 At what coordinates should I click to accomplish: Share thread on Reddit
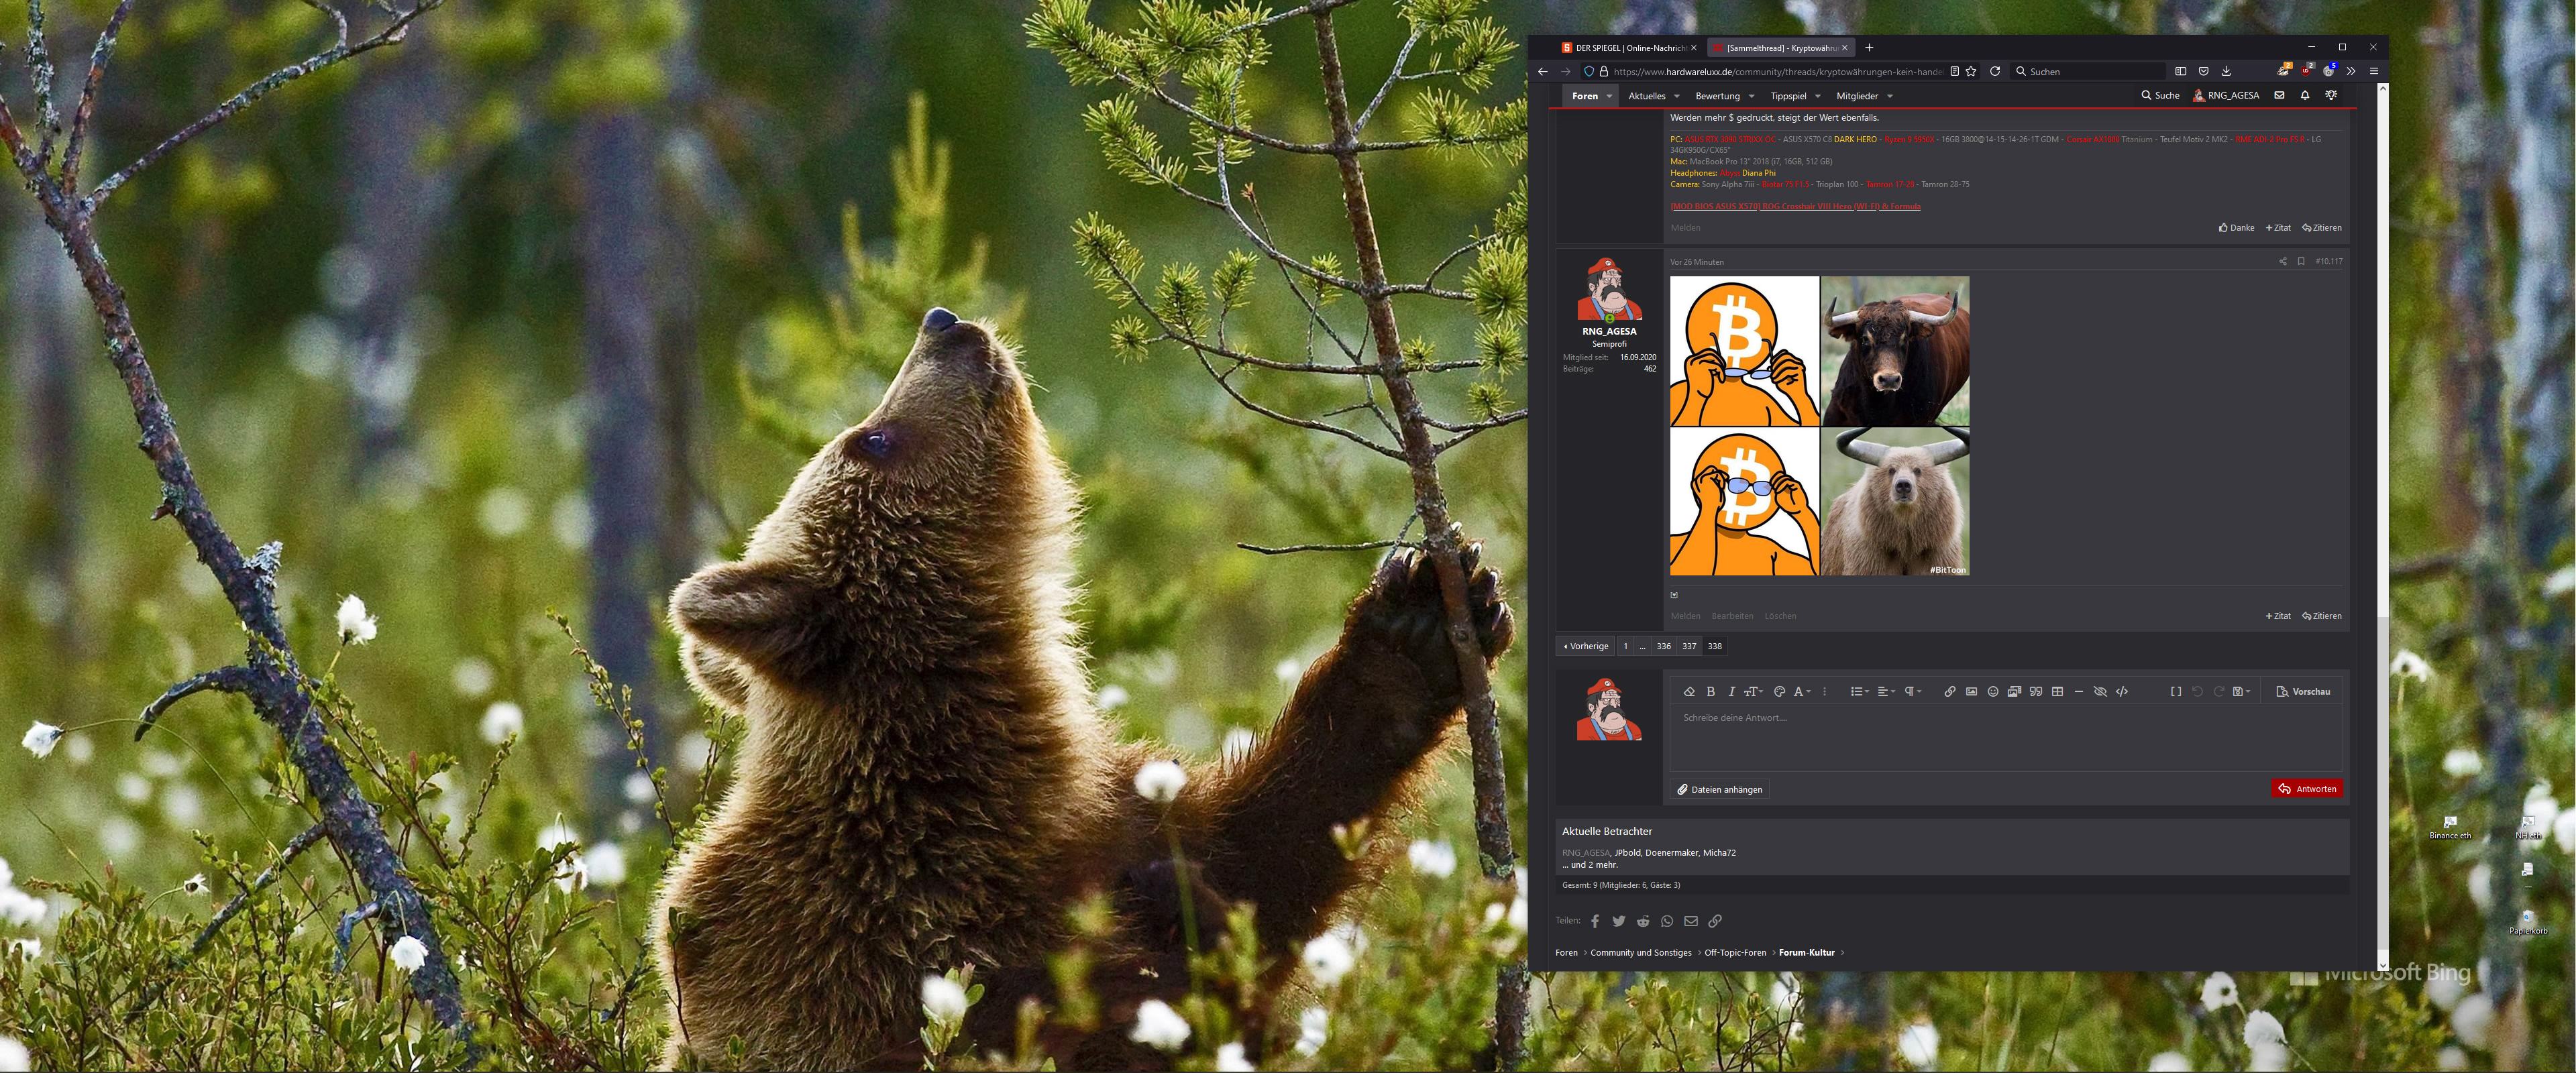(x=1643, y=921)
